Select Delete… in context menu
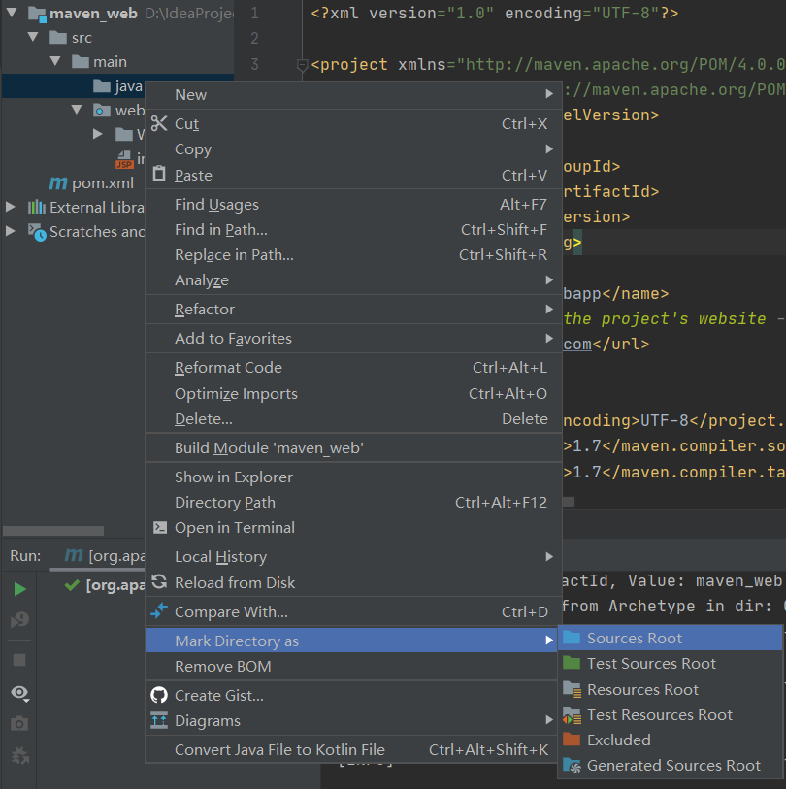Screen dimensions: 786x789 point(353,418)
